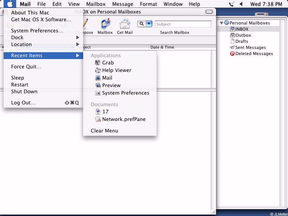The height and width of the screenshot is (216, 288).
Task: Click the Date & Time column header
Action: (x=182, y=48)
